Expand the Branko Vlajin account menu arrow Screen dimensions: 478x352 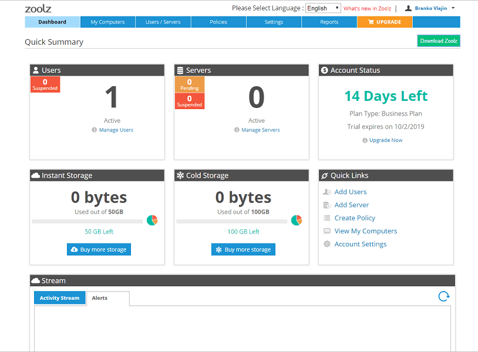[x=453, y=8]
